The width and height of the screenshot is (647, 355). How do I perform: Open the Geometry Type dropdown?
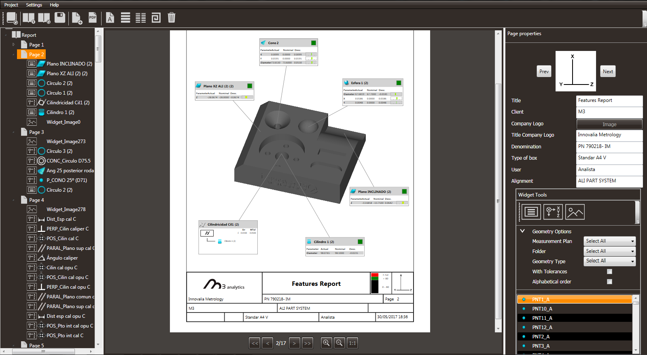coord(610,261)
